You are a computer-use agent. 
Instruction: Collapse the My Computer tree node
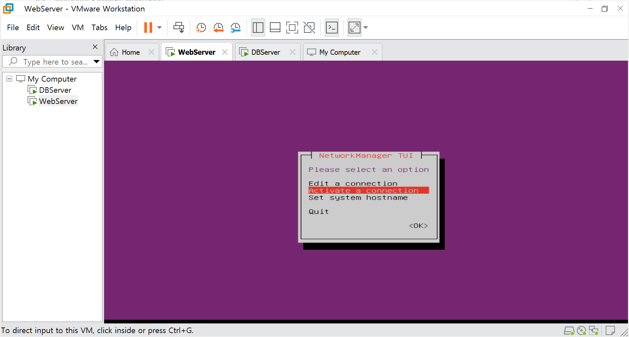point(9,79)
